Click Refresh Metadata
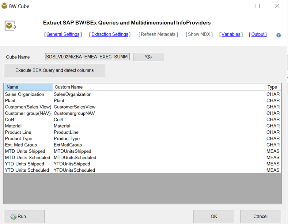The height and width of the screenshot is (224, 288). pos(158,34)
